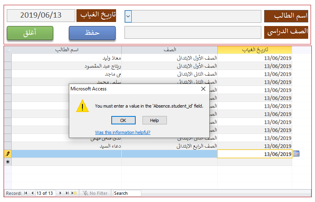
Task: Jump to last record arrow
Action: click(67, 193)
